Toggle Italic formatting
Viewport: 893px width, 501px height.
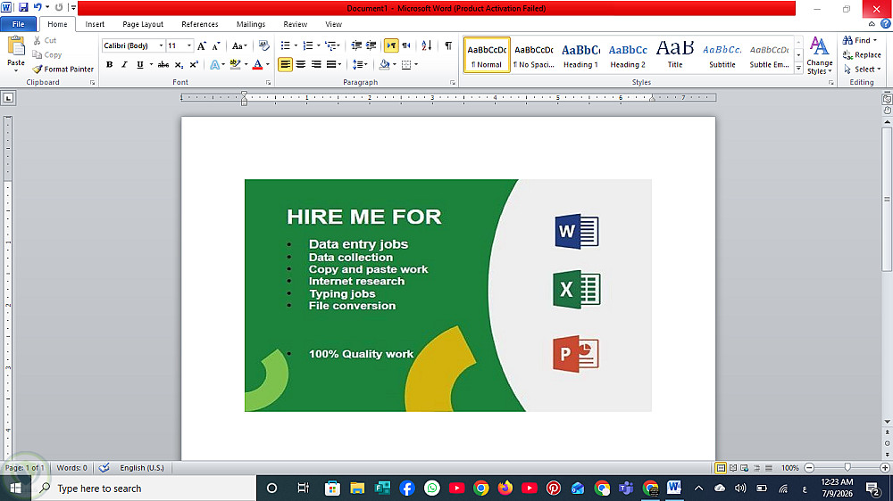point(124,65)
